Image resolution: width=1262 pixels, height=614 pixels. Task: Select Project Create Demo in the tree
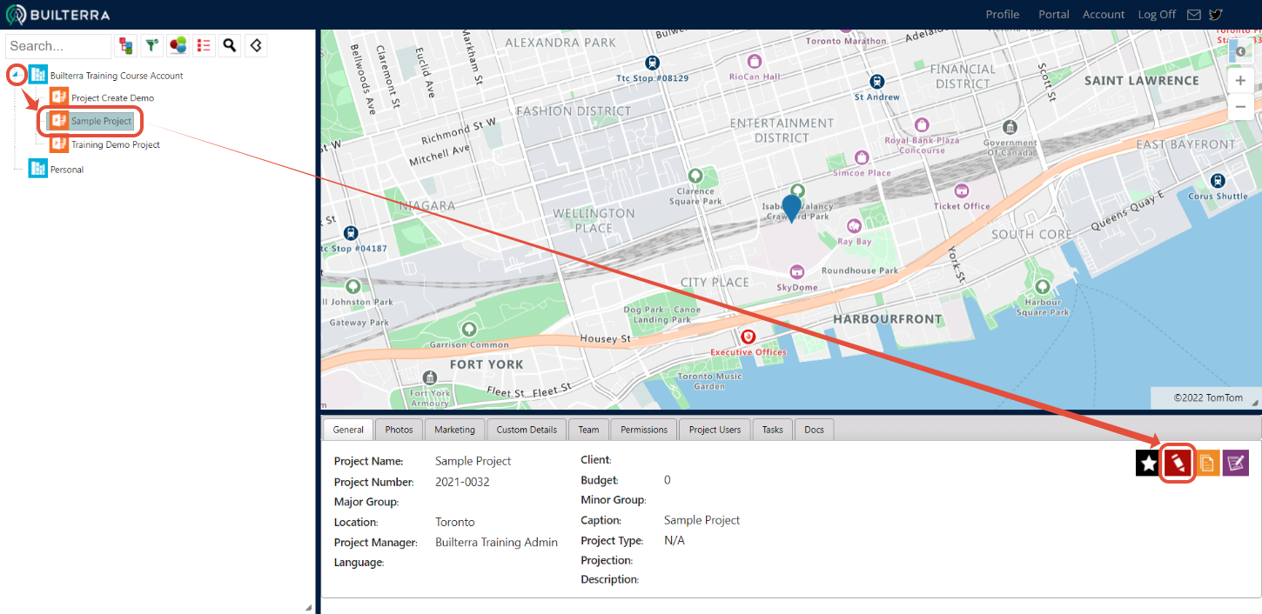point(112,97)
